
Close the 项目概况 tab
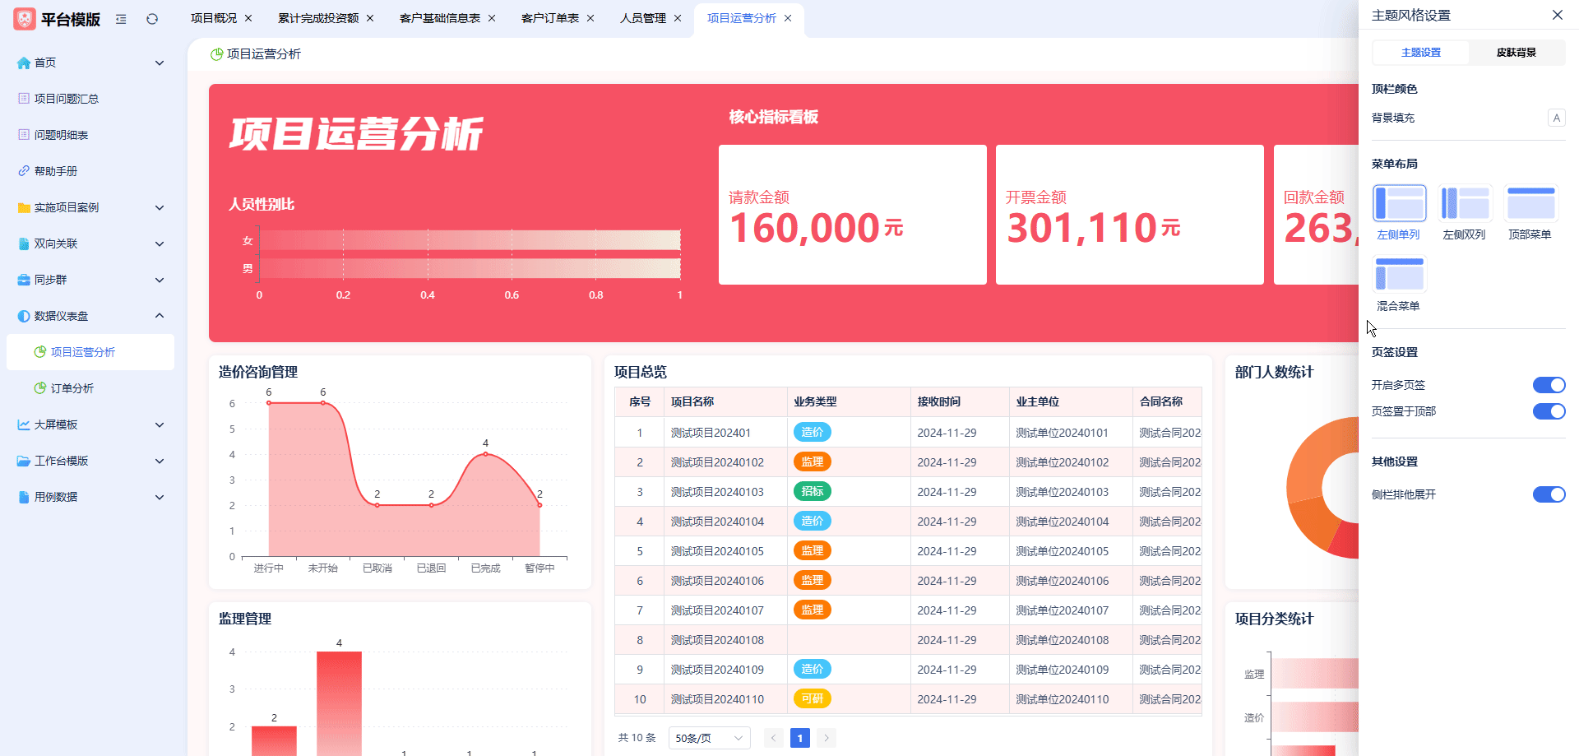[248, 18]
